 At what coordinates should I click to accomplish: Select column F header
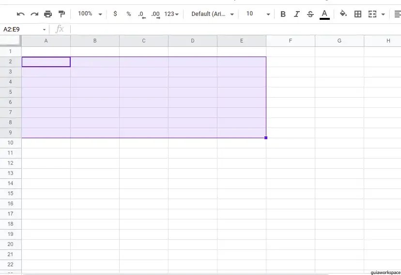[291, 41]
